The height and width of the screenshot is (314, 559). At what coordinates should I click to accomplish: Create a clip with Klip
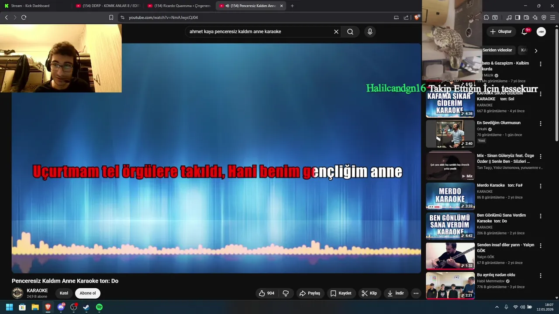click(369, 293)
